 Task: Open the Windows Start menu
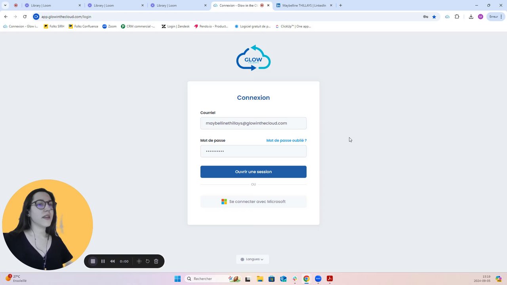(x=177, y=279)
